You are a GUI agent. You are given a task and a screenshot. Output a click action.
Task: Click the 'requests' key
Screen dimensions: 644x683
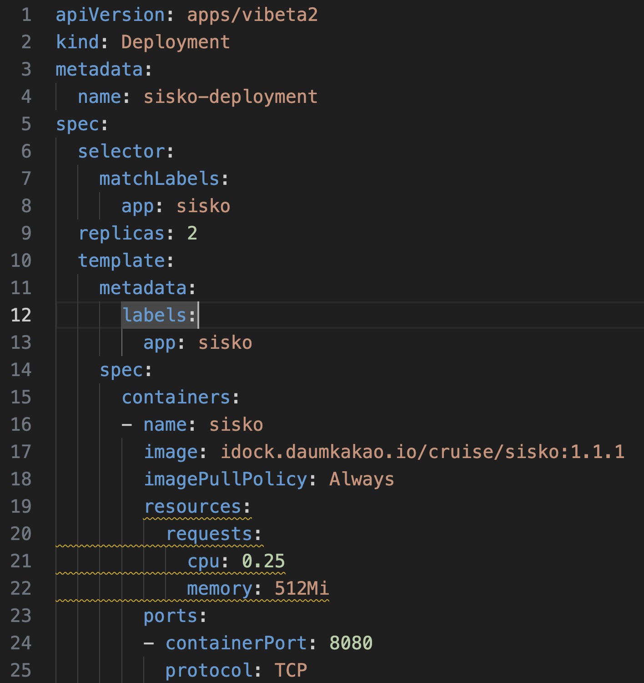(209, 534)
